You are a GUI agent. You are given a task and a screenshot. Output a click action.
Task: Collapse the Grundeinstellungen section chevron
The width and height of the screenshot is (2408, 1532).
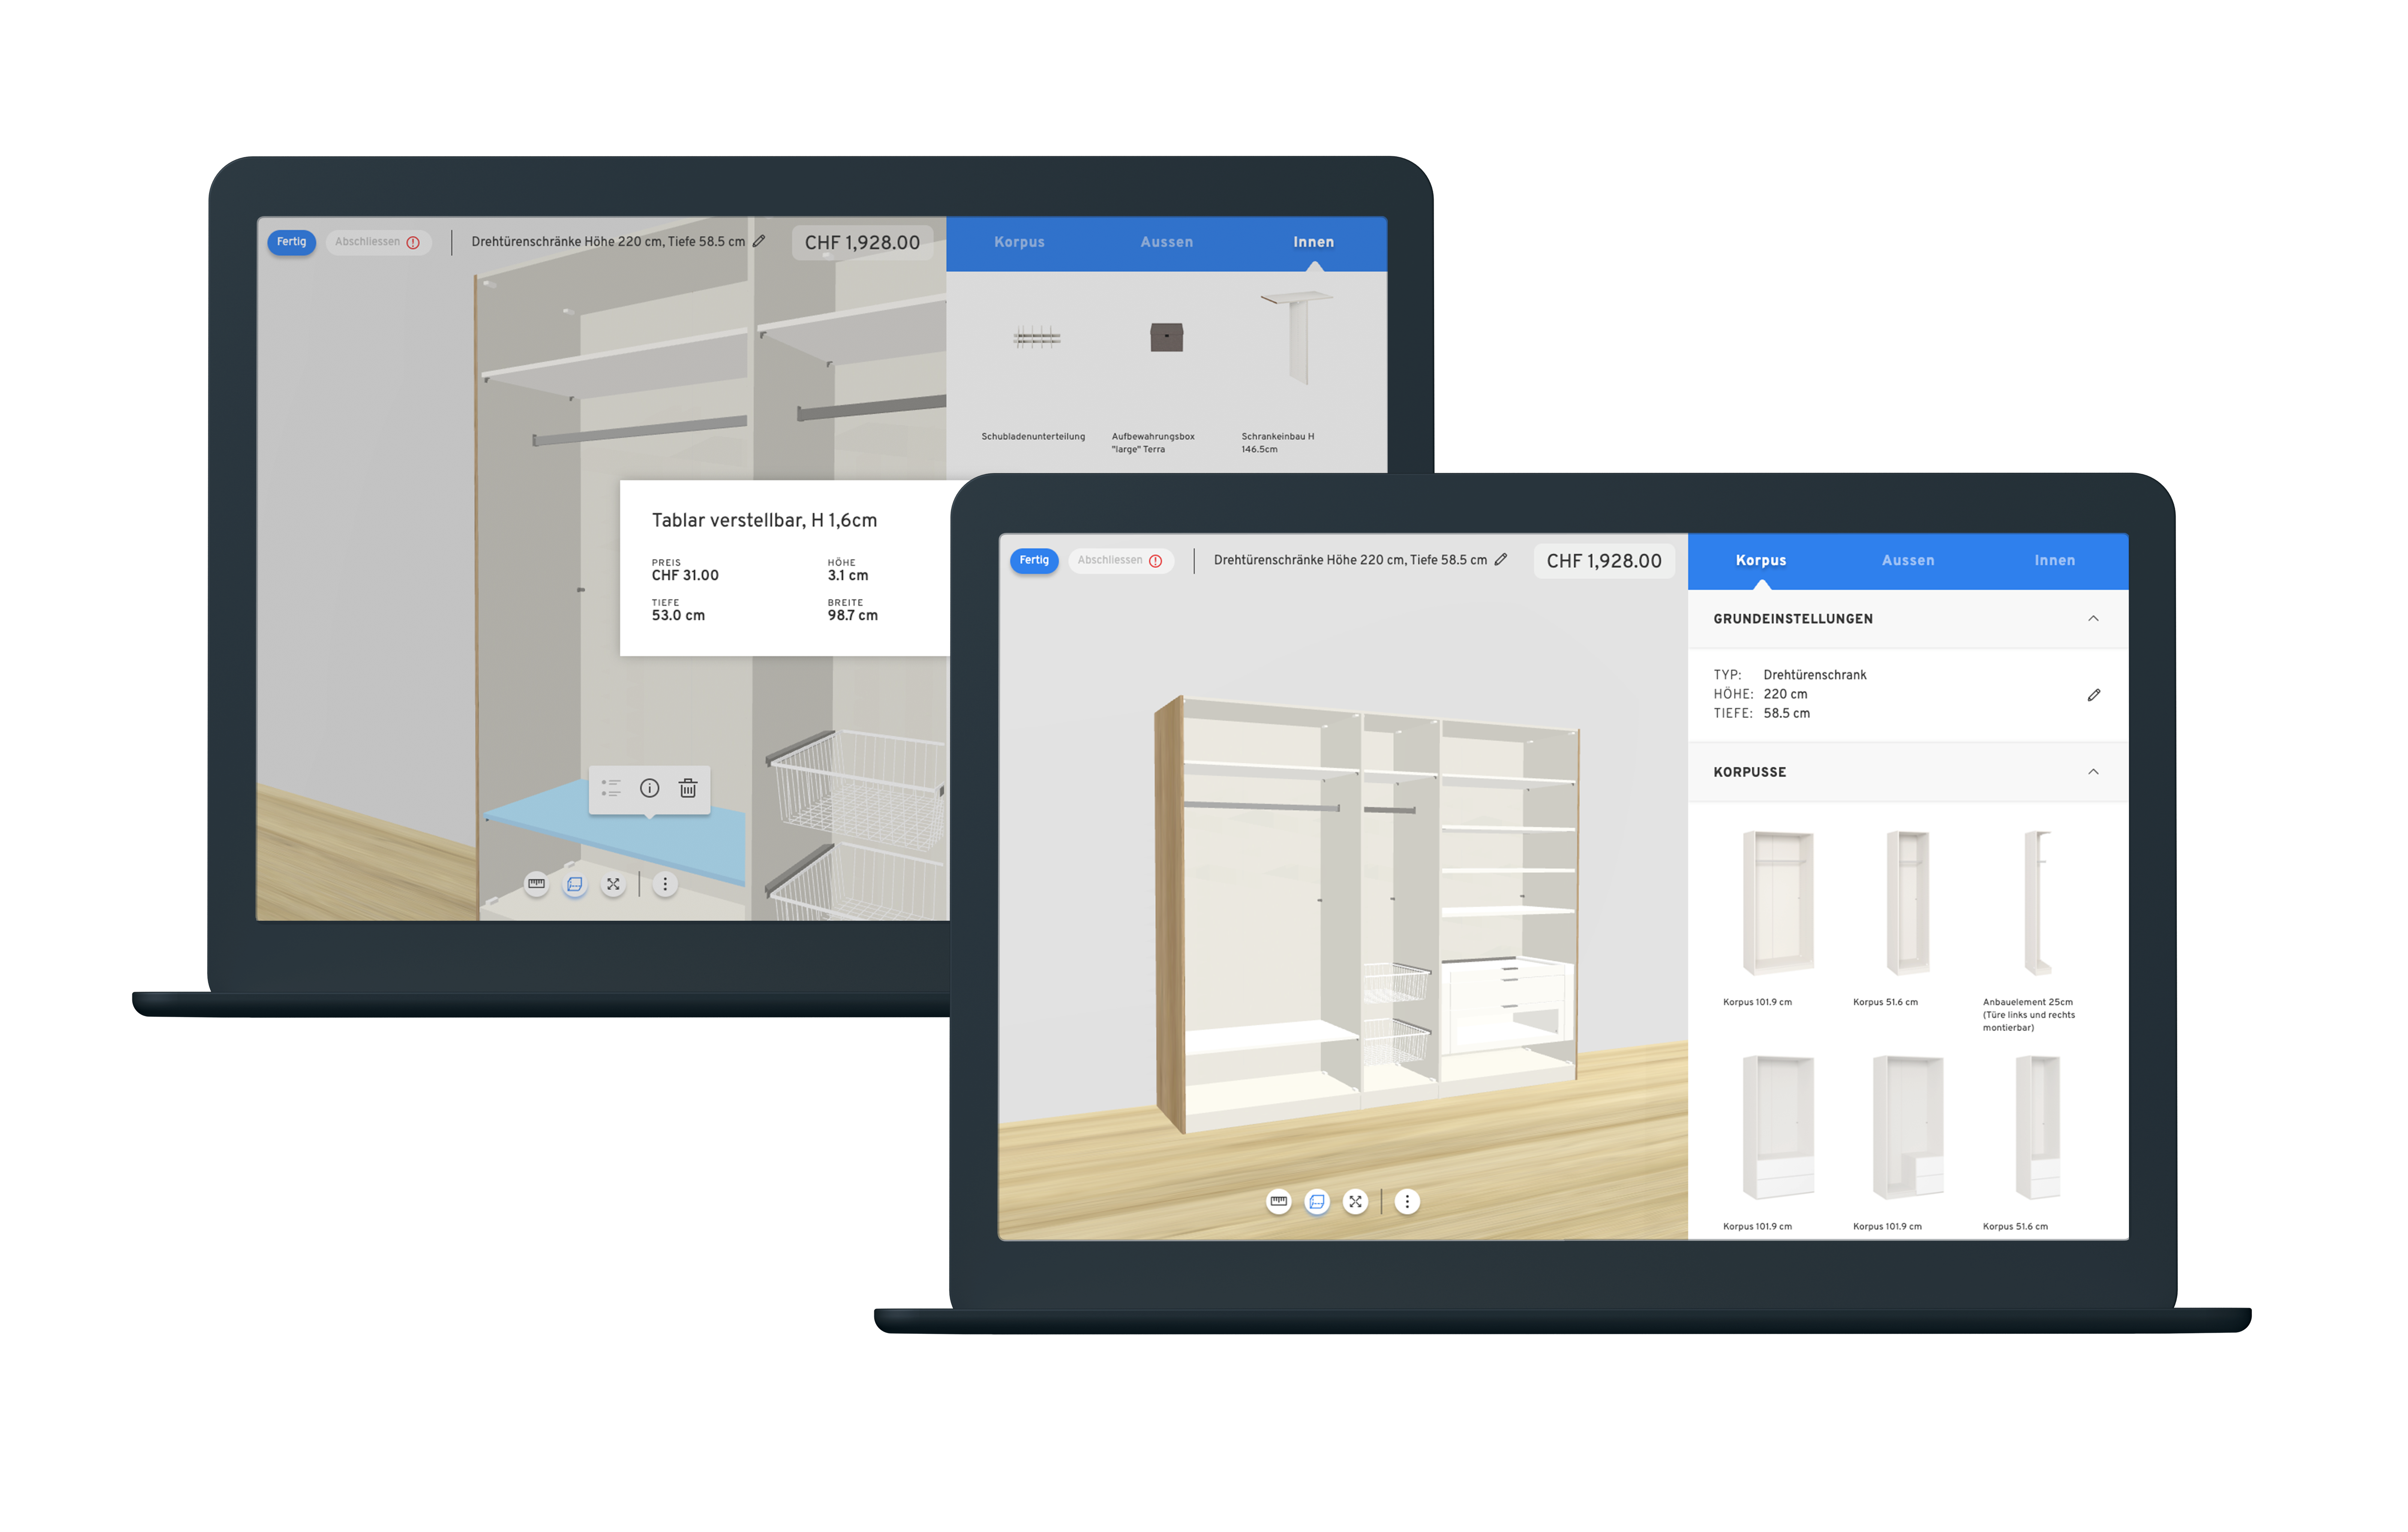pos(2093,619)
